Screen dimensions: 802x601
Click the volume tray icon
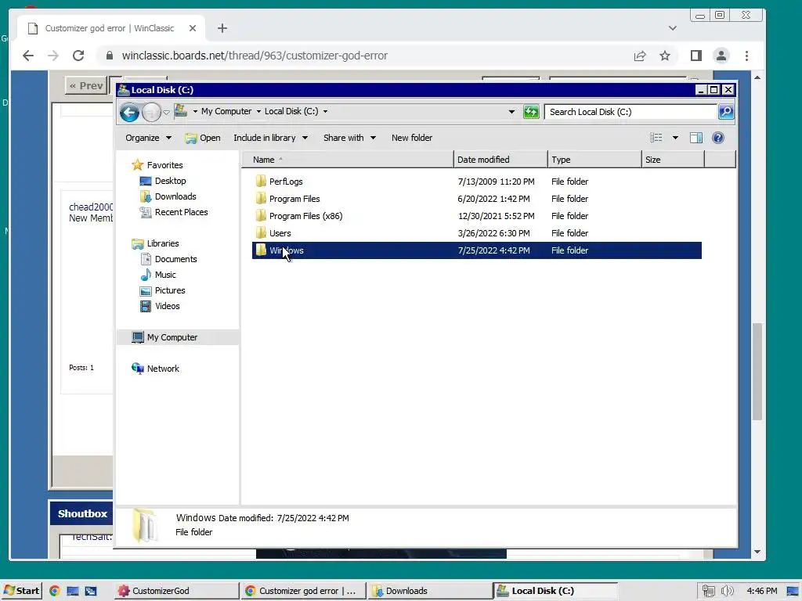coord(727,591)
